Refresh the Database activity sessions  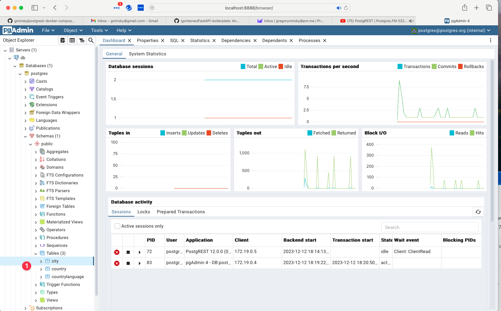478,212
